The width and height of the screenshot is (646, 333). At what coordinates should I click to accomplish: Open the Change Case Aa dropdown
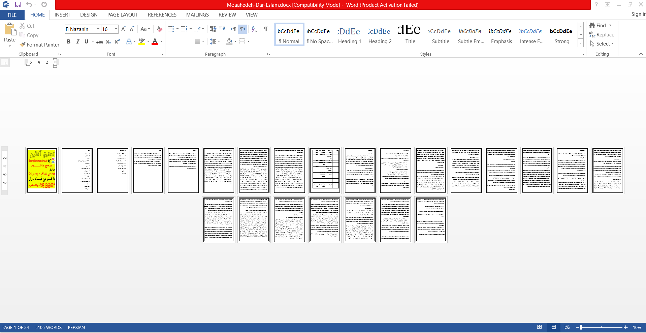pos(146,29)
